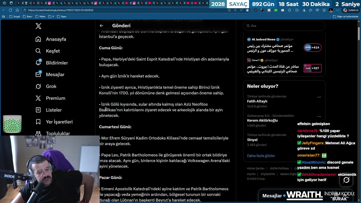361x203 pixels.
Task: Open floating Grok button at bottom right
Action: (x=346, y=180)
